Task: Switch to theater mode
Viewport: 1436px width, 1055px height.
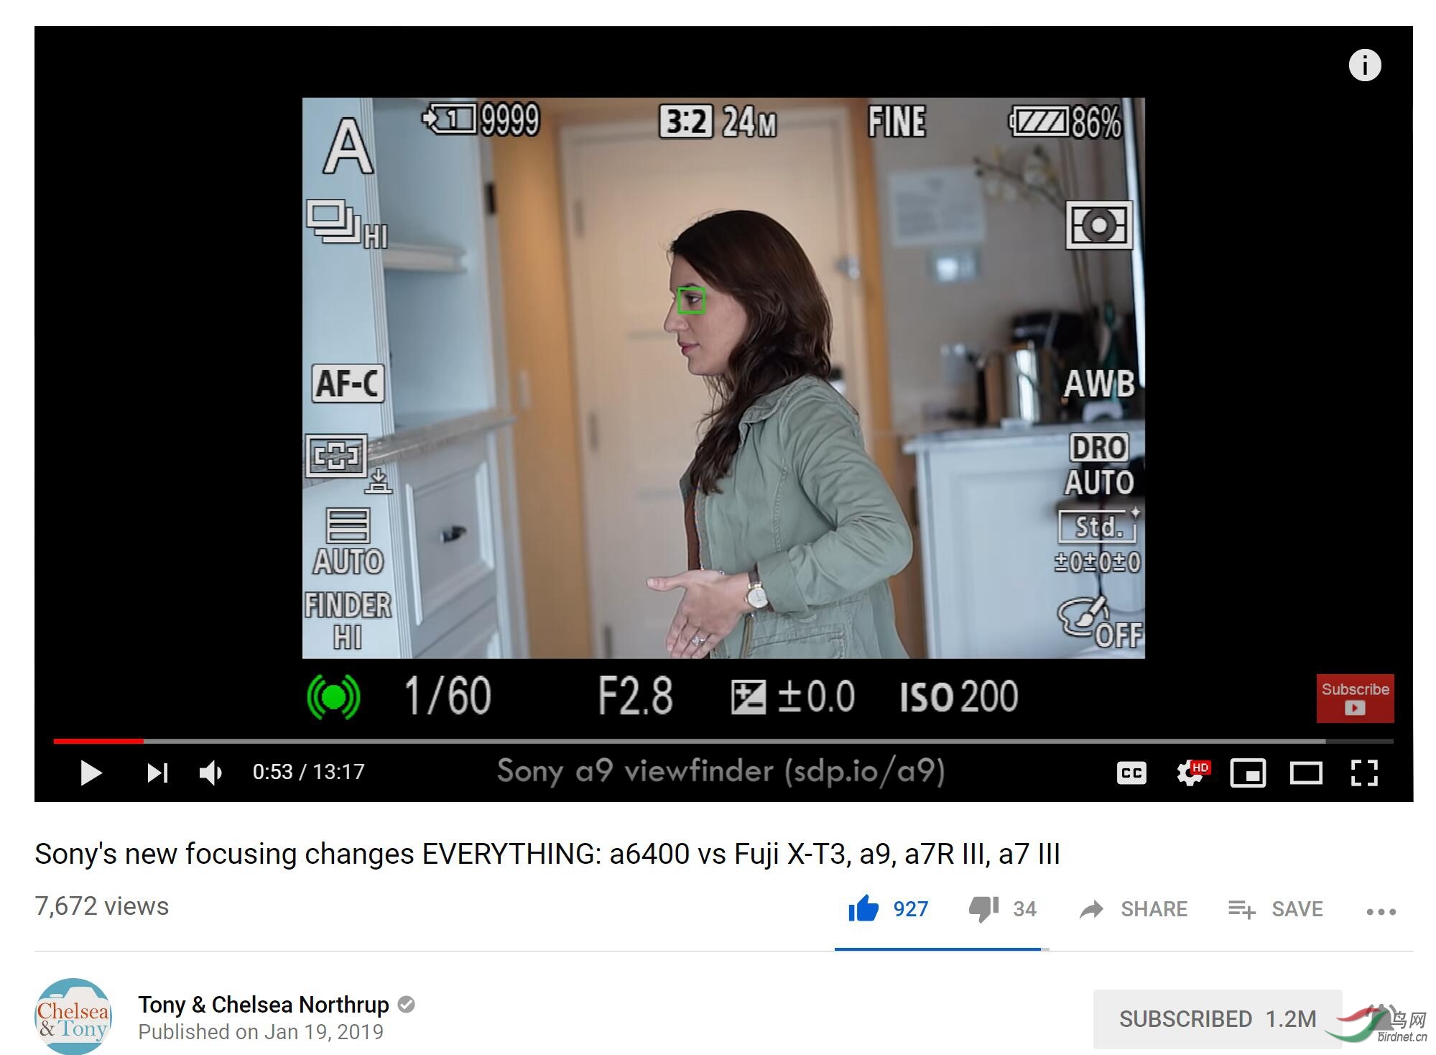Action: [1306, 773]
